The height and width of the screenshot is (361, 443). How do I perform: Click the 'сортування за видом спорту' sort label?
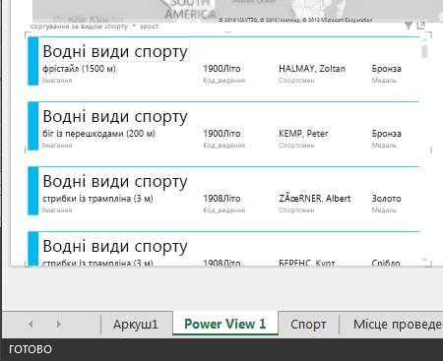pos(79,27)
